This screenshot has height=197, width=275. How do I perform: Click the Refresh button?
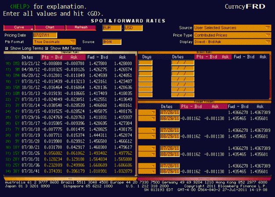coord(81,28)
